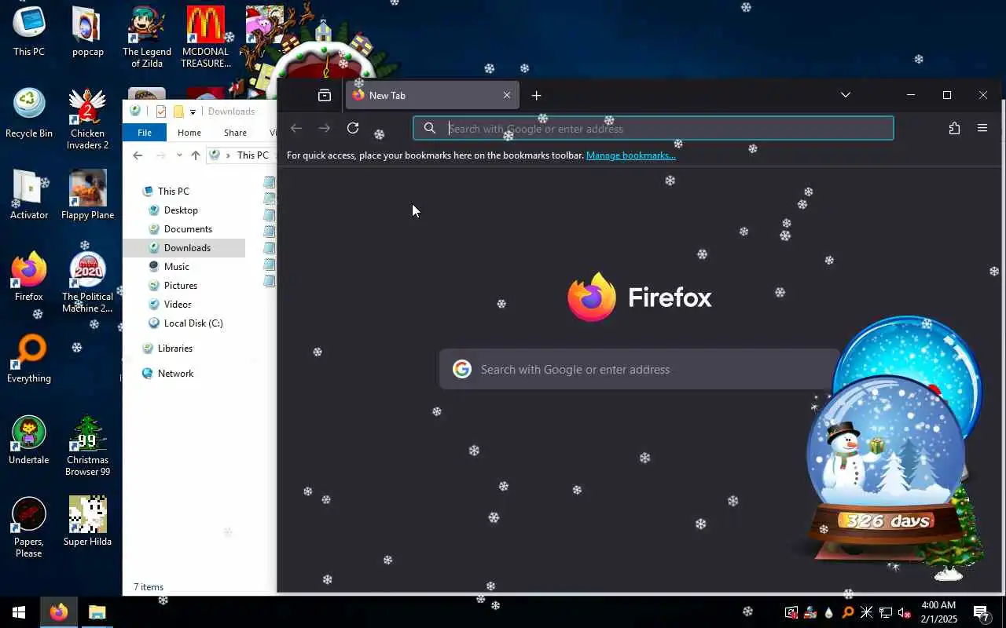The width and height of the screenshot is (1006, 628).
Task: Open the notification center with 7 alerts
Action: [982, 612]
